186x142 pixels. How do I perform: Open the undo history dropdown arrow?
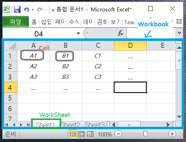click(x=33, y=10)
